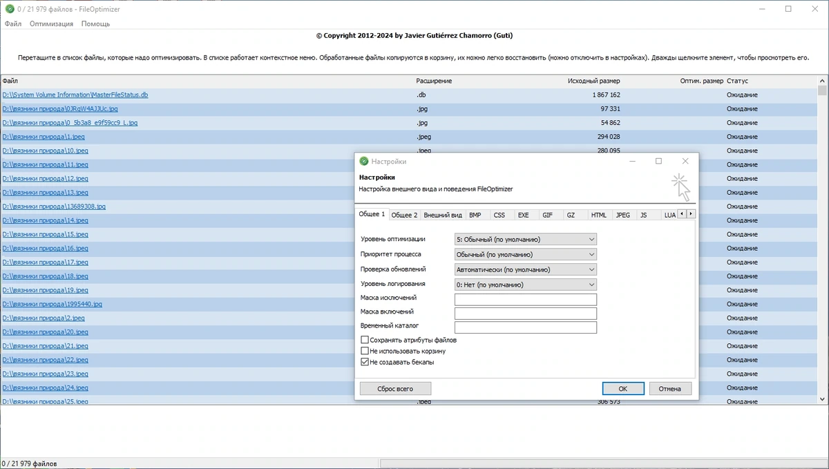Image resolution: width=829 pixels, height=469 pixels.
Task: Open the 'Уровень оптимизации' dropdown
Action: point(526,240)
